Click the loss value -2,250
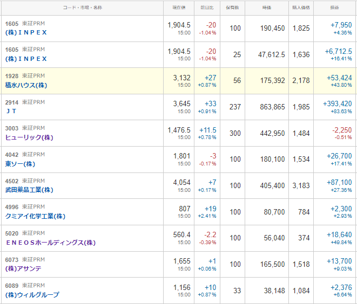This screenshot has width=357, height=304. point(342,130)
